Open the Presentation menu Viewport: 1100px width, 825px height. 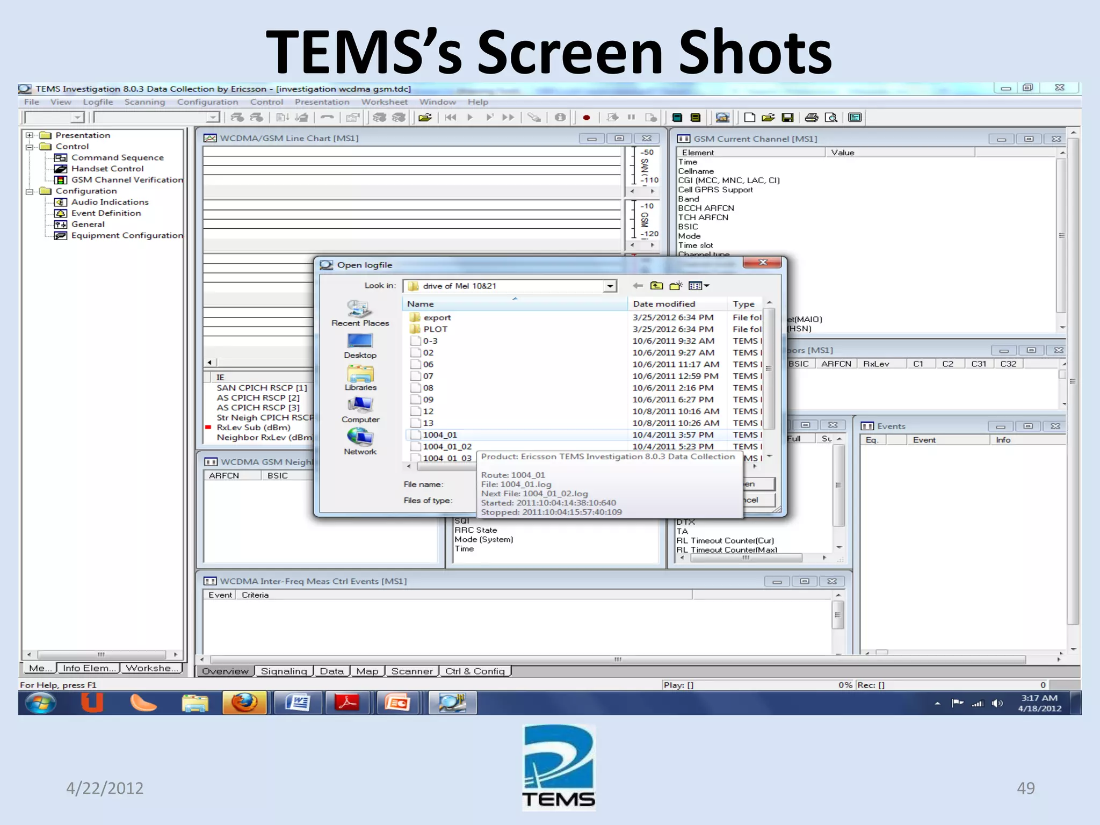(322, 102)
